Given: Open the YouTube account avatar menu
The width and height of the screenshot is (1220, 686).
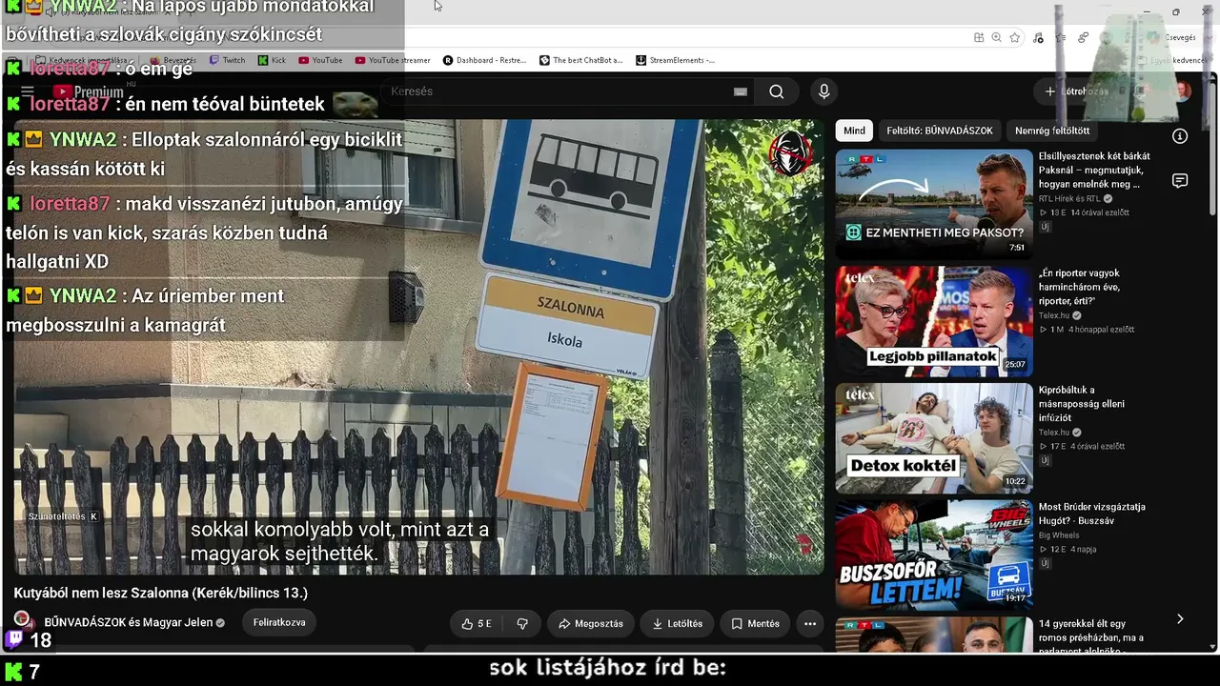Looking at the screenshot, I should pyautogui.click(x=1182, y=91).
